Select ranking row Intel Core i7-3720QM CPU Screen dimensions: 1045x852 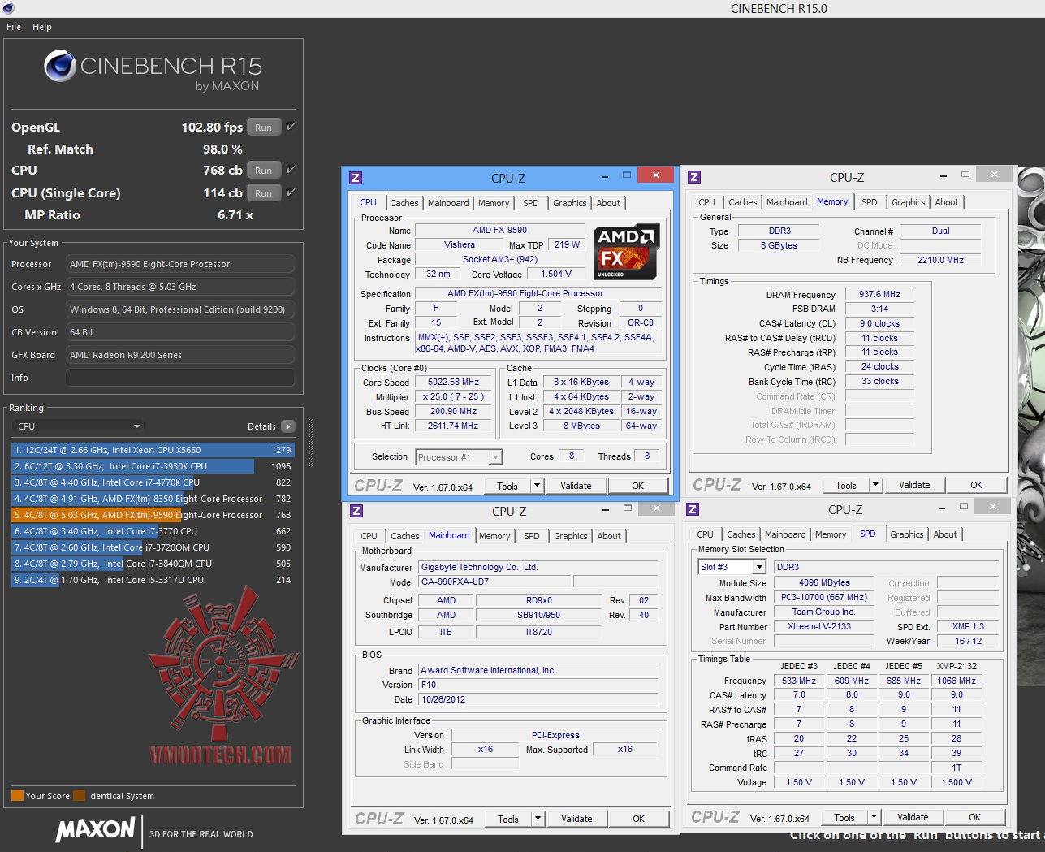[x=153, y=547]
